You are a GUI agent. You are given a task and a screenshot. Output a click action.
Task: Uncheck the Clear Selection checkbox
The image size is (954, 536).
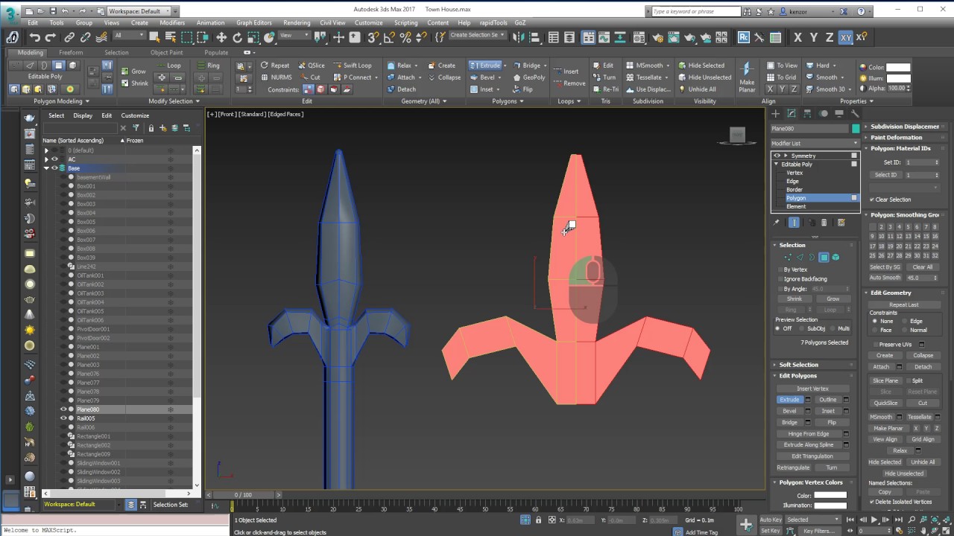pos(872,200)
